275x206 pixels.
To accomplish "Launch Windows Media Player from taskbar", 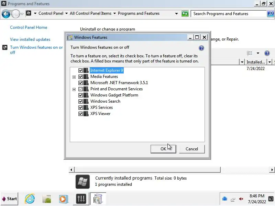I will pyautogui.click(x=63, y=199).
